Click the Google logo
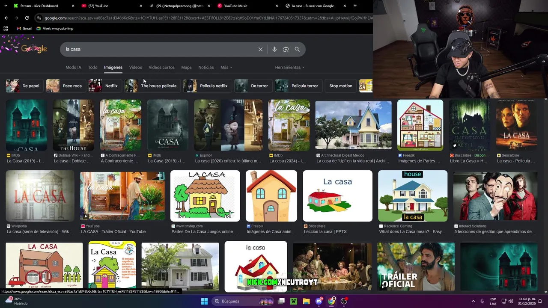The width and height of the screenshot is (548, 308). pyautogui.click(x=34, y=49)
